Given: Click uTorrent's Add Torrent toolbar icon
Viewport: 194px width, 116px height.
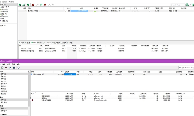Looking at the screenshot, I should pyautogui.click(x=20, y=5).
